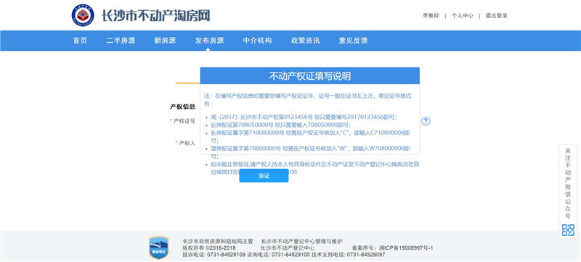Click the 事业单位 shield badge in footer
This screenshot has height=262, width=581.
[x=158, y=247]
